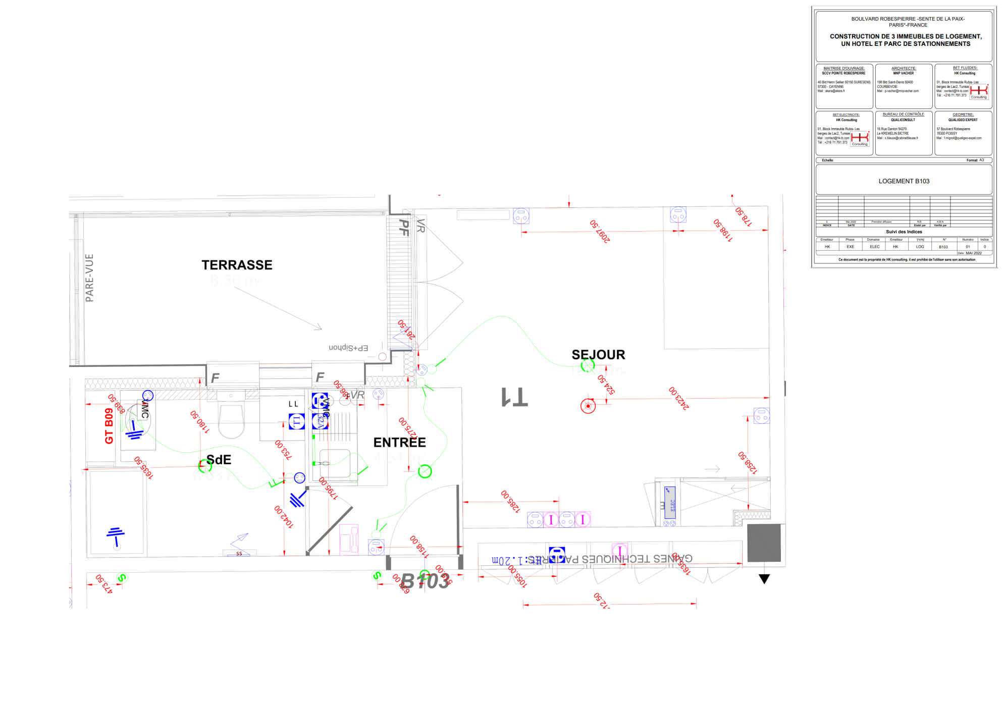Click the HK Consulting logo under BET FLUIDES
The image size is (1002, 708).
click(x=978, y=91)
